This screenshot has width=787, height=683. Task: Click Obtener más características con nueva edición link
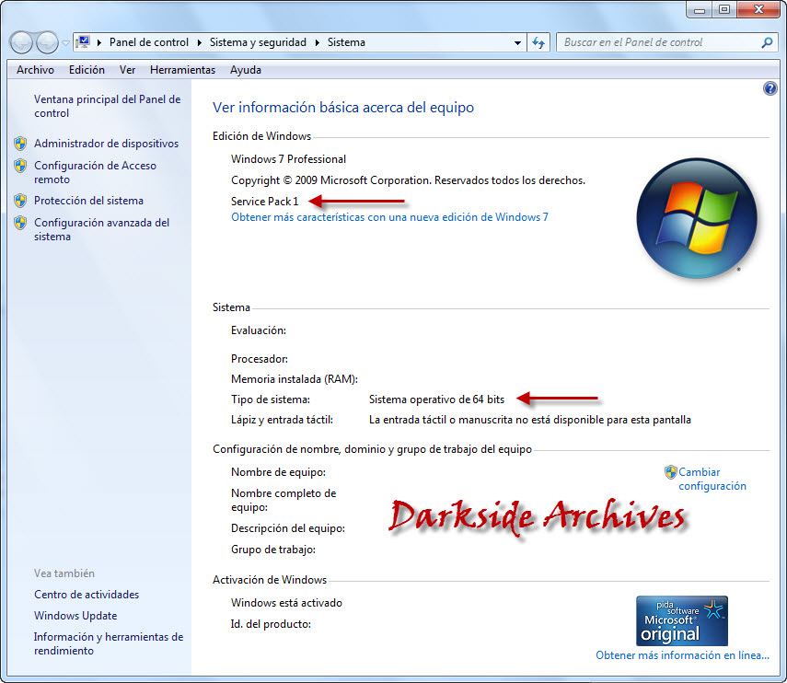point(389,217)
